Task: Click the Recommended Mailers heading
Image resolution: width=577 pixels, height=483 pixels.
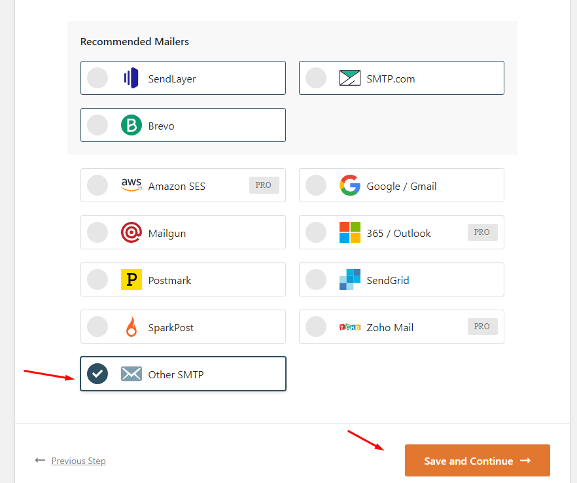Action: (x=135, y=42)
